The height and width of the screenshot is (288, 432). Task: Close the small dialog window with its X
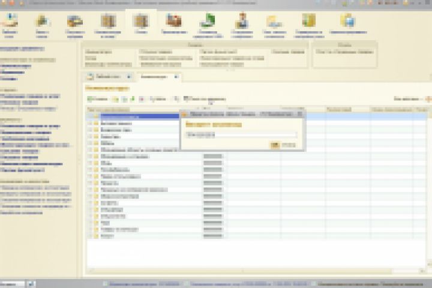[300, 114]
